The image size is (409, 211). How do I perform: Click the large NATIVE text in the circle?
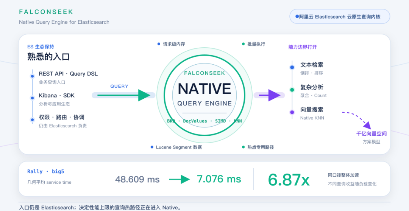click(204, 88)
